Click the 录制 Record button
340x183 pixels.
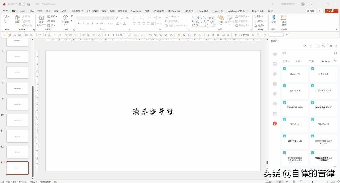(311, 11)
